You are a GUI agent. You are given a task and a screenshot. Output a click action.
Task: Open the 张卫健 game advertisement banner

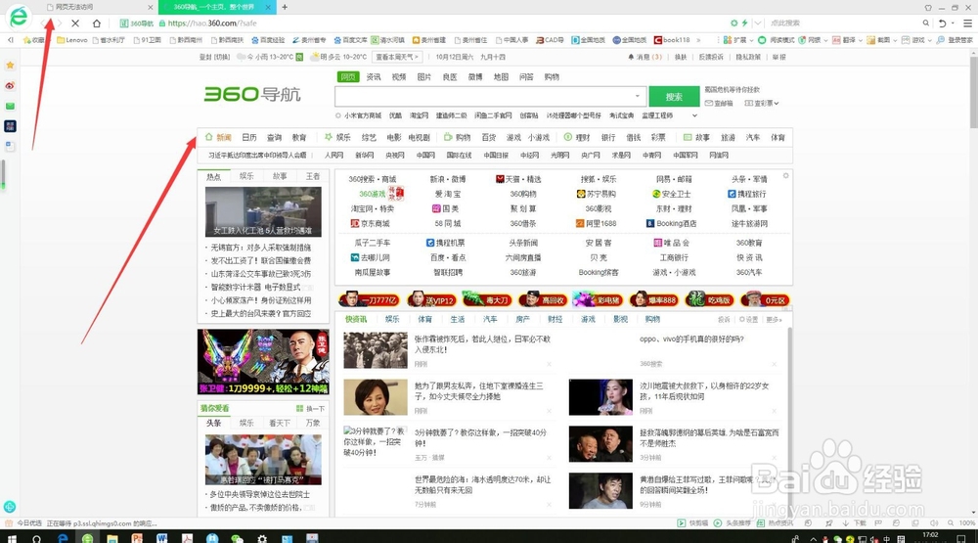263,361
